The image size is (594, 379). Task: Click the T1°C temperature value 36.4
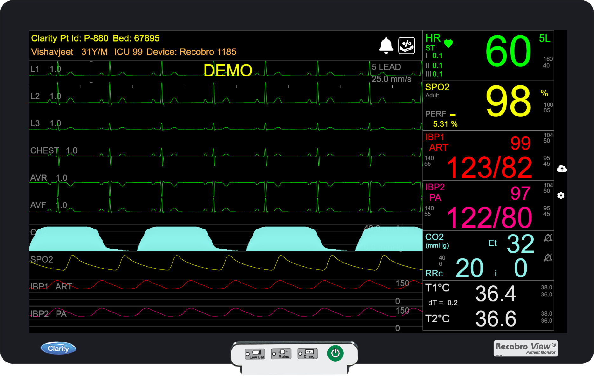495,294
